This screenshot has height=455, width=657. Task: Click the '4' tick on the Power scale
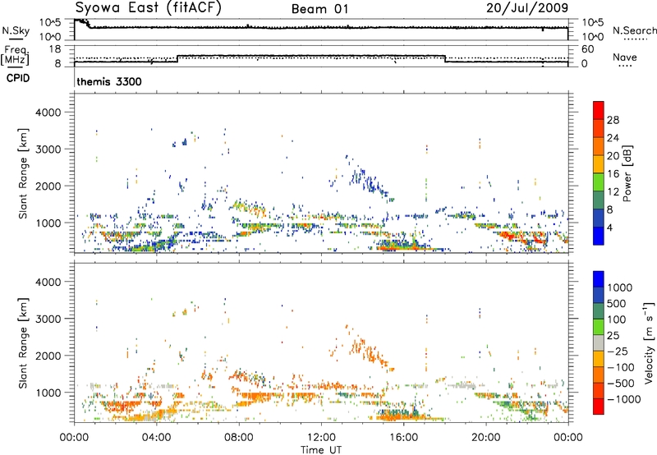(x=610, y=228)
